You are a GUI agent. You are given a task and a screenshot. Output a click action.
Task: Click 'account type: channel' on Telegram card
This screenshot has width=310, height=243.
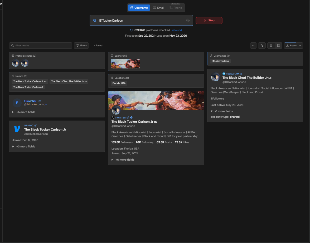click(225, 117)
